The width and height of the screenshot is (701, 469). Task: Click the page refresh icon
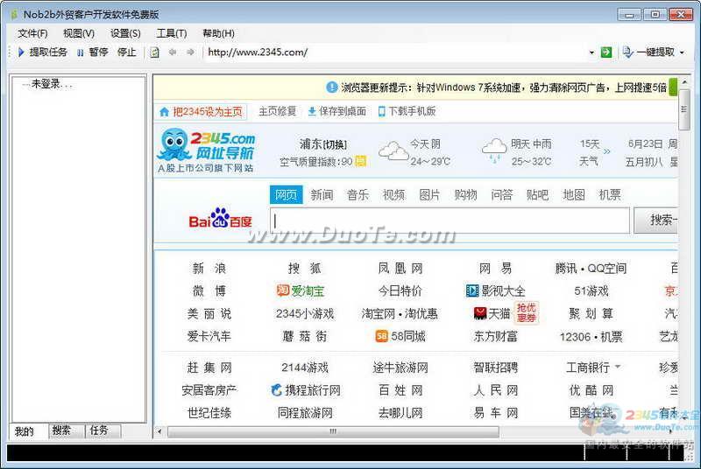click(x=155, y=52)
